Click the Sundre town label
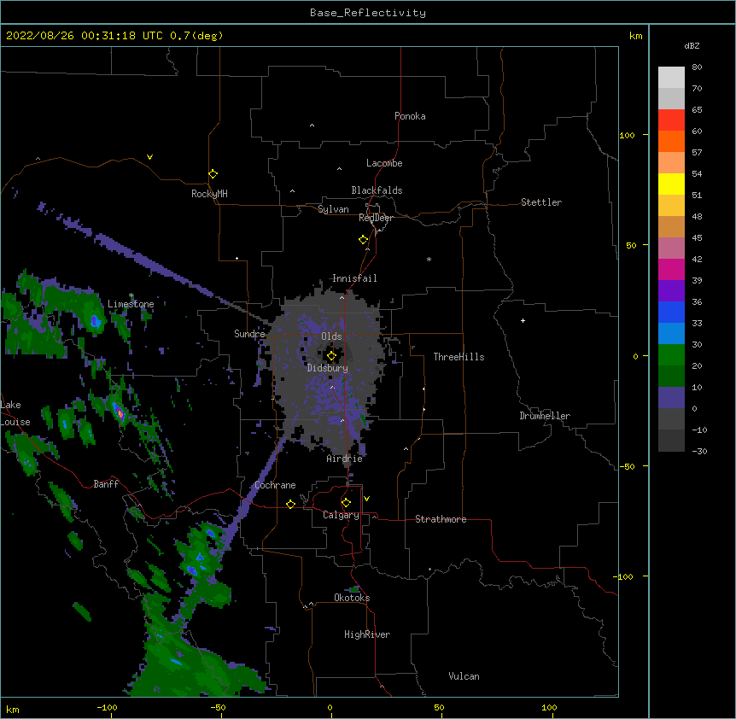This screenshot has height=719, width=736. (x=249, y=334)
